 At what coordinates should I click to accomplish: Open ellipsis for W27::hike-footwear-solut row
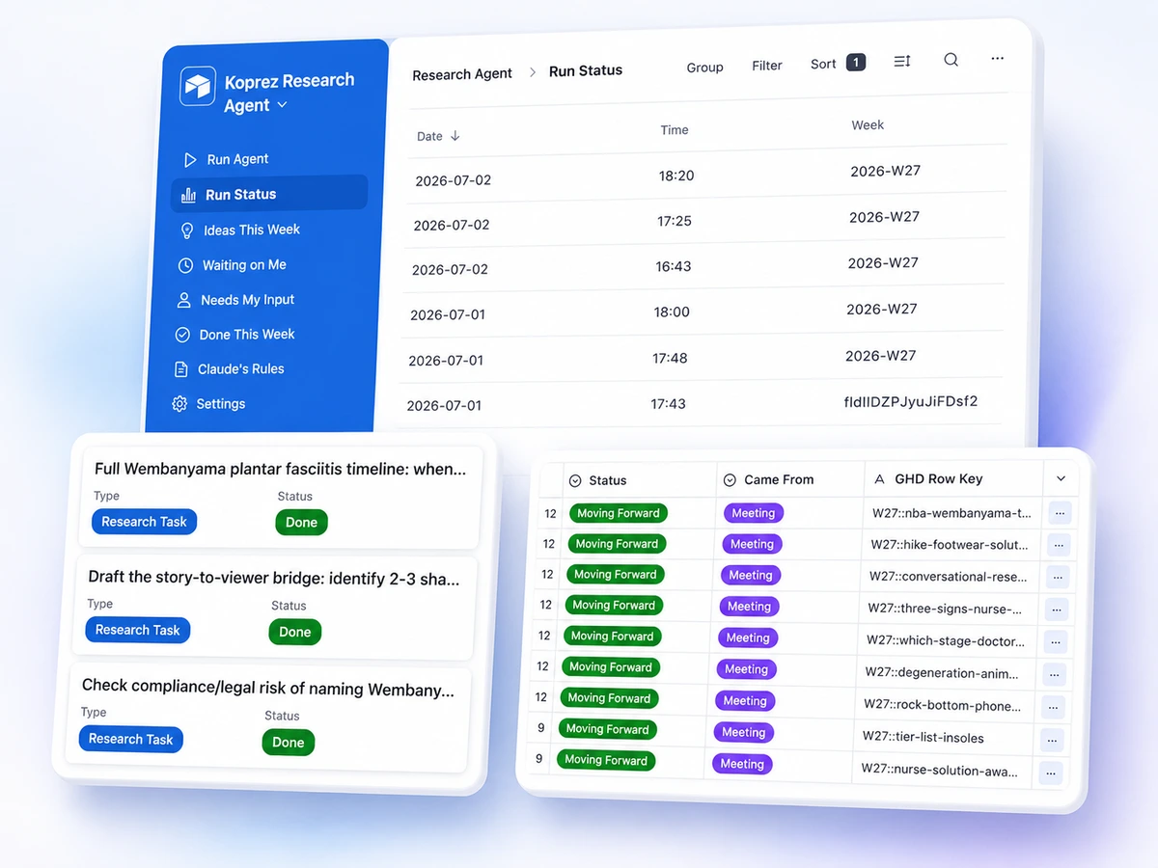[1059, 545]
